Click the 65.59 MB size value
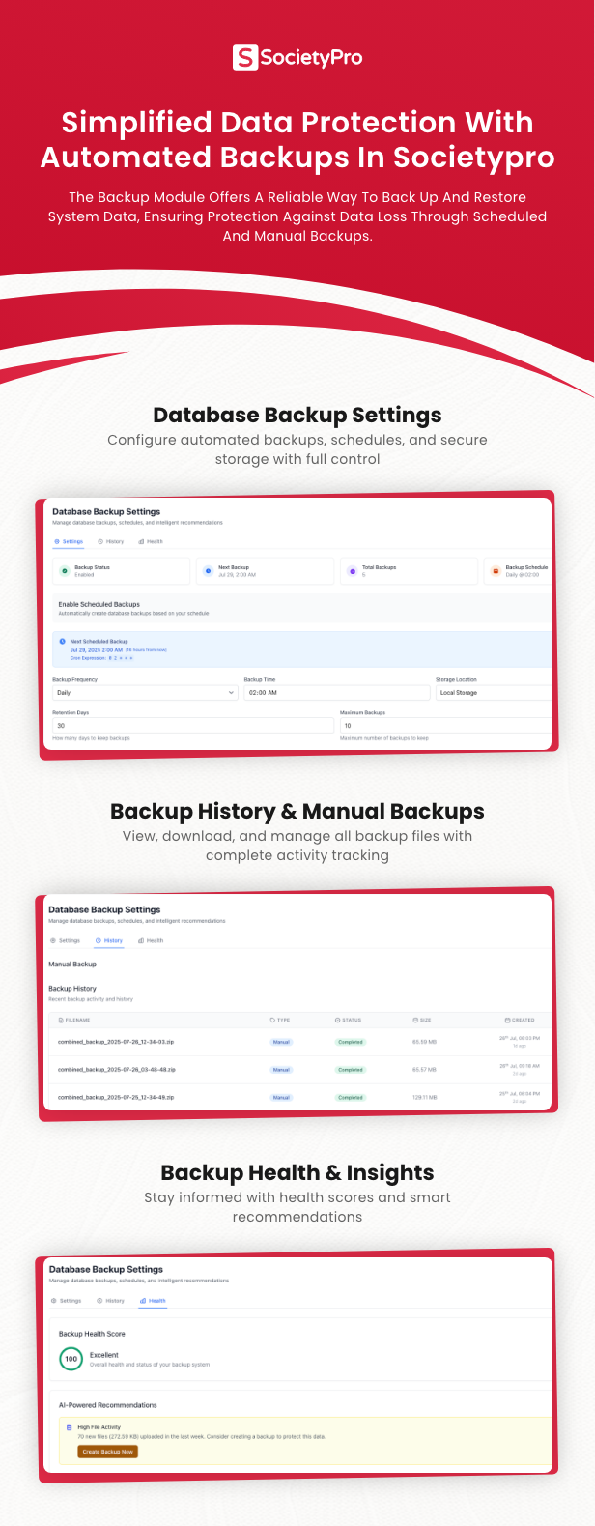Screen dimensions: 595x1526 [x=424, y=1042]
